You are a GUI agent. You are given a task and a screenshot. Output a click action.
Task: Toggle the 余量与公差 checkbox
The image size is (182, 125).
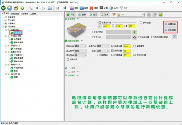pyautogui.click(x=99, y=23)
